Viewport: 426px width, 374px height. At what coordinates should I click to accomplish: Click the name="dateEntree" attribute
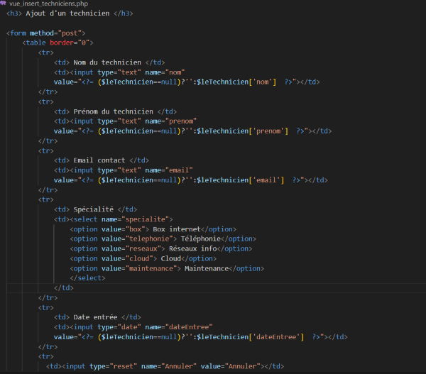[179, 327]
